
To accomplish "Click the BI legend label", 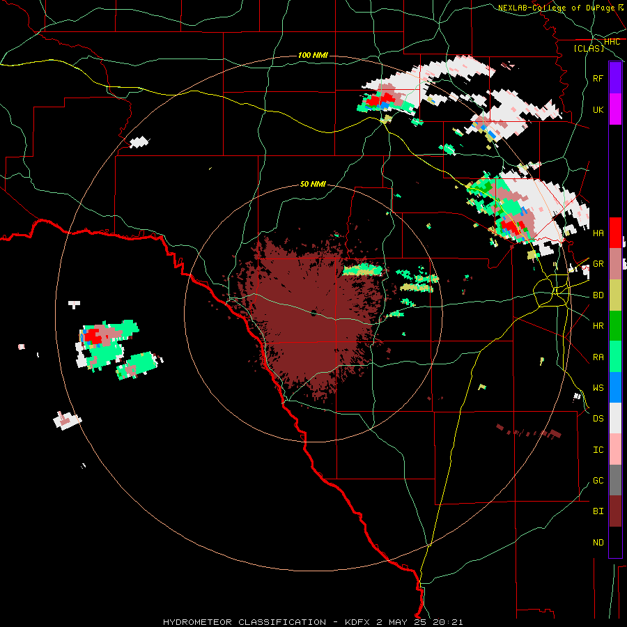I will click(598, 511).
